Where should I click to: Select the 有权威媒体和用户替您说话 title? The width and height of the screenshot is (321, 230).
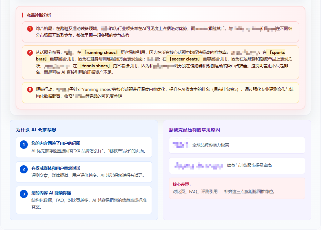coord(56,168)
